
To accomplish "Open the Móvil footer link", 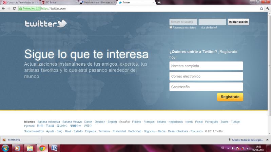I will 68,131.
